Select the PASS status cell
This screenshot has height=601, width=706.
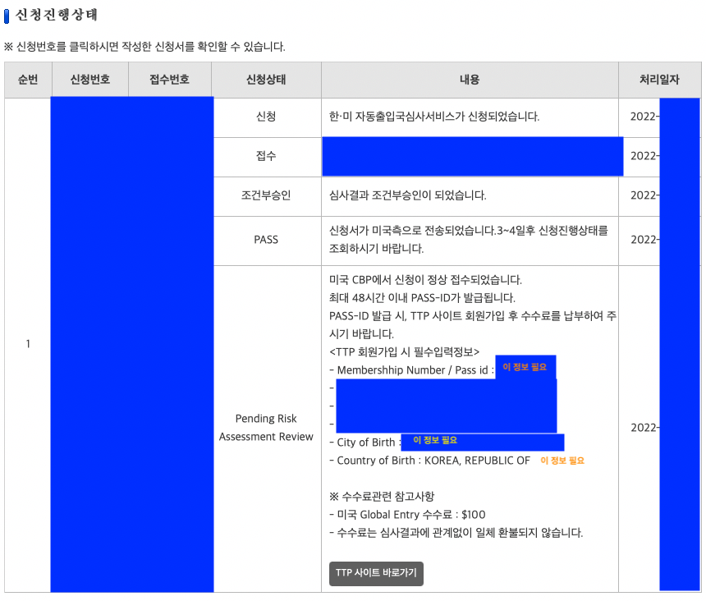tap(267, 240)
